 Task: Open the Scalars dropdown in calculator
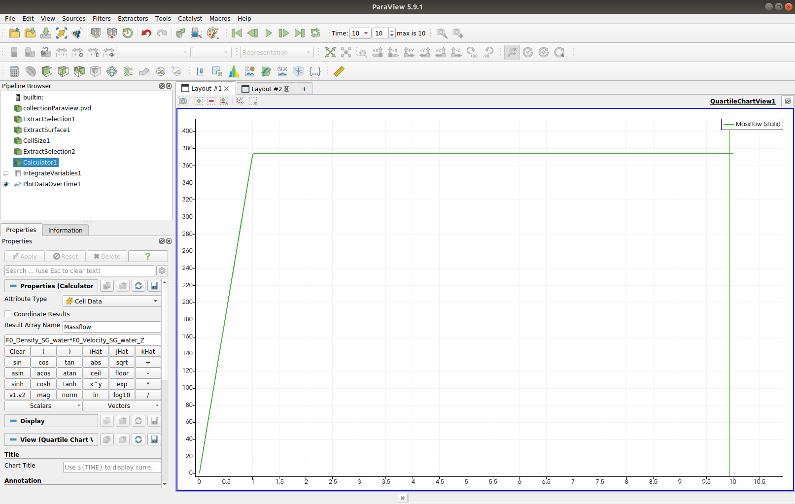click(43, 405)
